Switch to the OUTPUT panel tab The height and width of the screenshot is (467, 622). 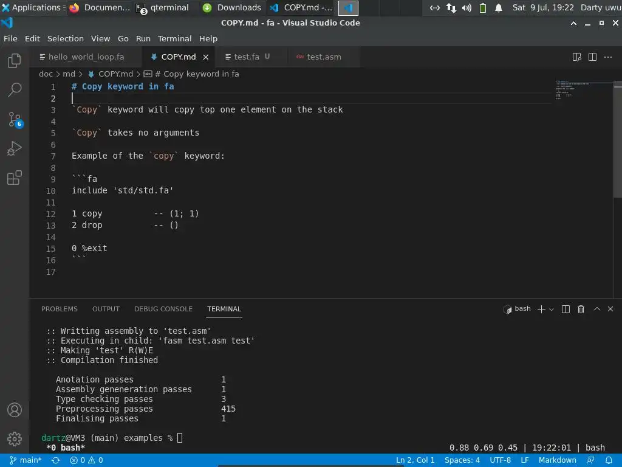106,309
